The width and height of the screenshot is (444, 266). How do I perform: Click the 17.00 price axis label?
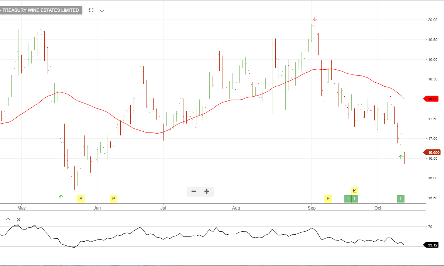click(x=433, y=139)
